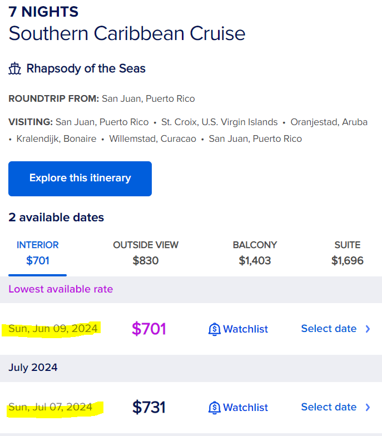This screenshot has width=382, height=436.
Task: Switch to the Outside View $830 tab
Action: click(x=146, y=253)
